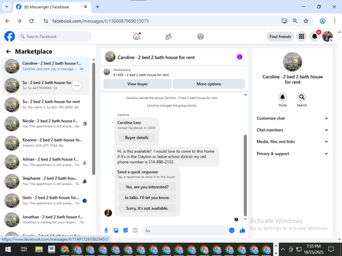The image size is (342, 256).
Task: Go to Home feed icon
Action: pos(137,36)
